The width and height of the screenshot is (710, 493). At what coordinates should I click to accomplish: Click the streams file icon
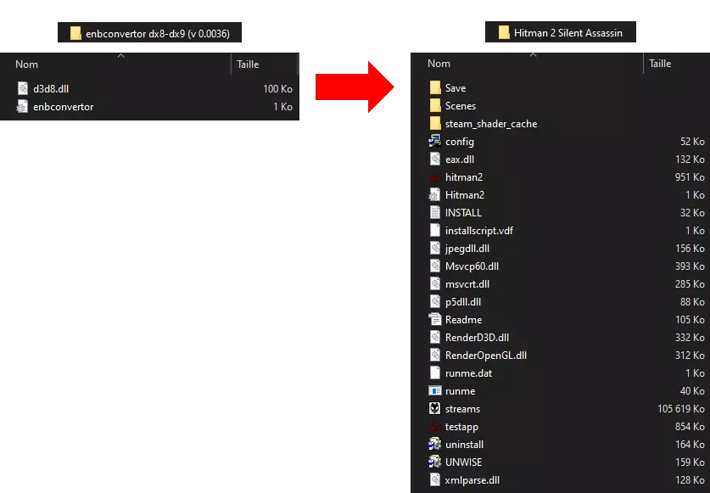click(x=434, y=409)
